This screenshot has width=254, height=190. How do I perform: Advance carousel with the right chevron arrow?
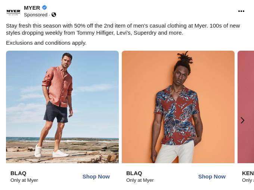point(242,120)
